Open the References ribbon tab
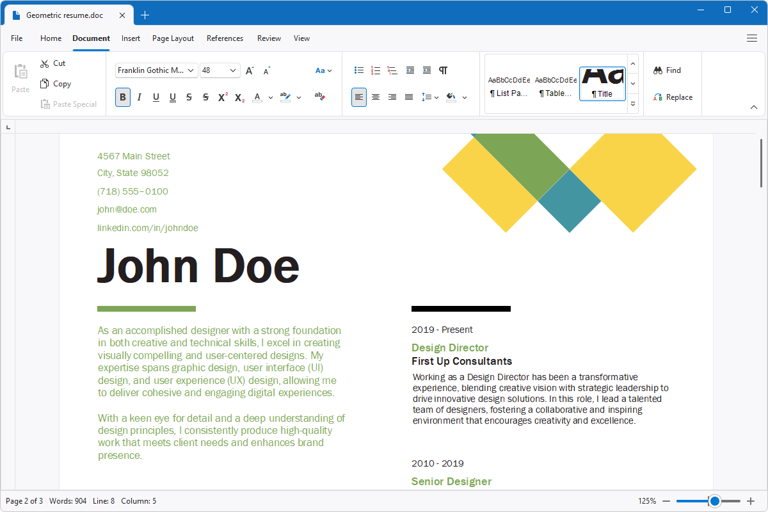768x512 pixels. [225, 38]
